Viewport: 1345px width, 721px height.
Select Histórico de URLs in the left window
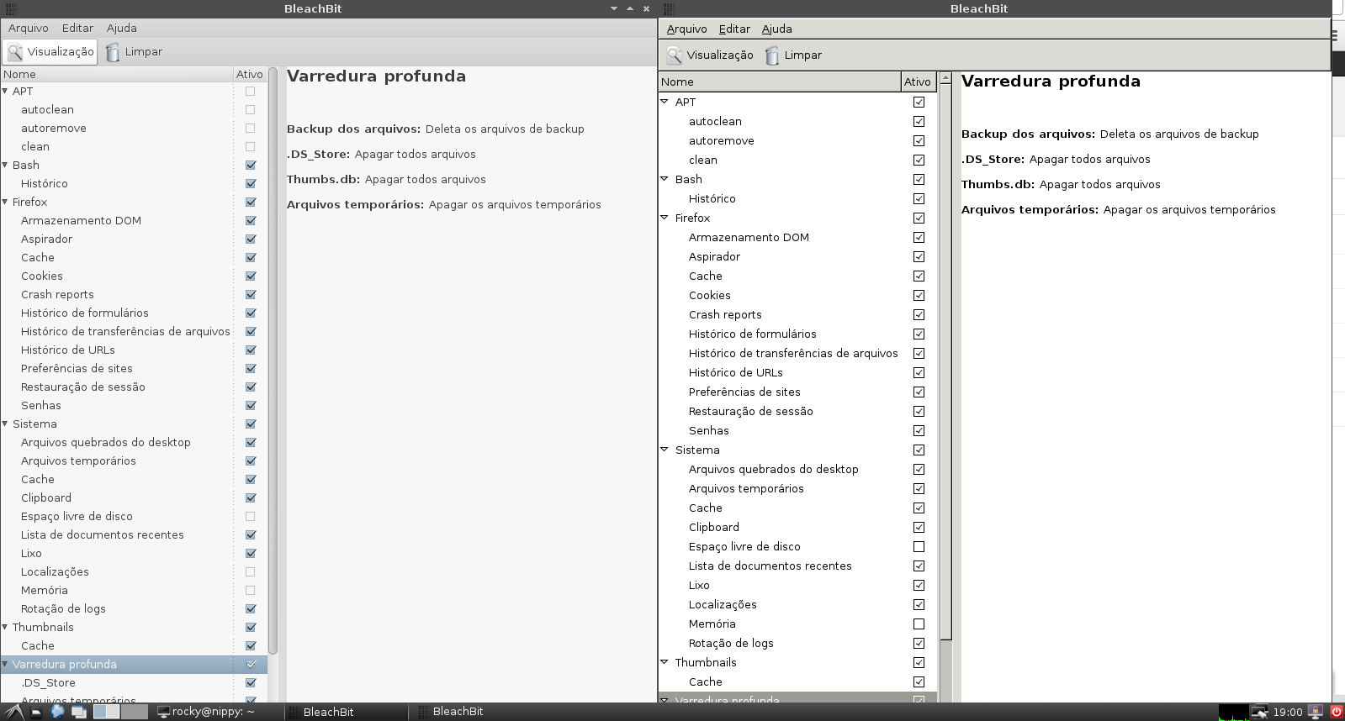tap(134, 350)
